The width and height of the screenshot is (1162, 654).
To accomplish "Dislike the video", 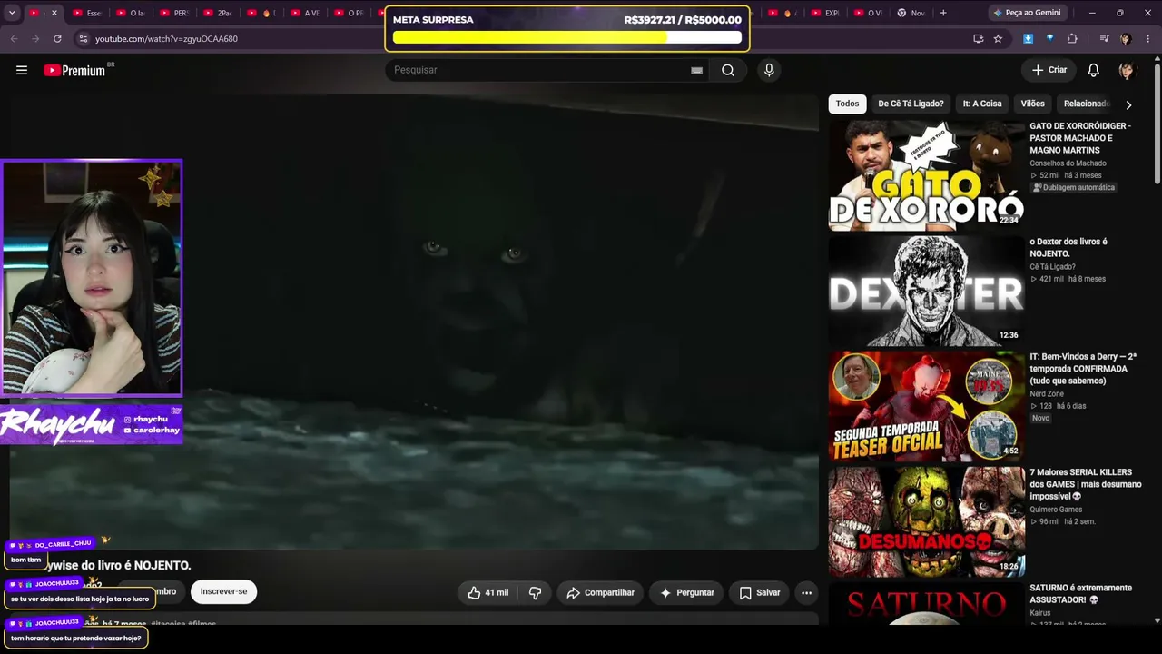I will pyautogui.click(x=535, y=592).
